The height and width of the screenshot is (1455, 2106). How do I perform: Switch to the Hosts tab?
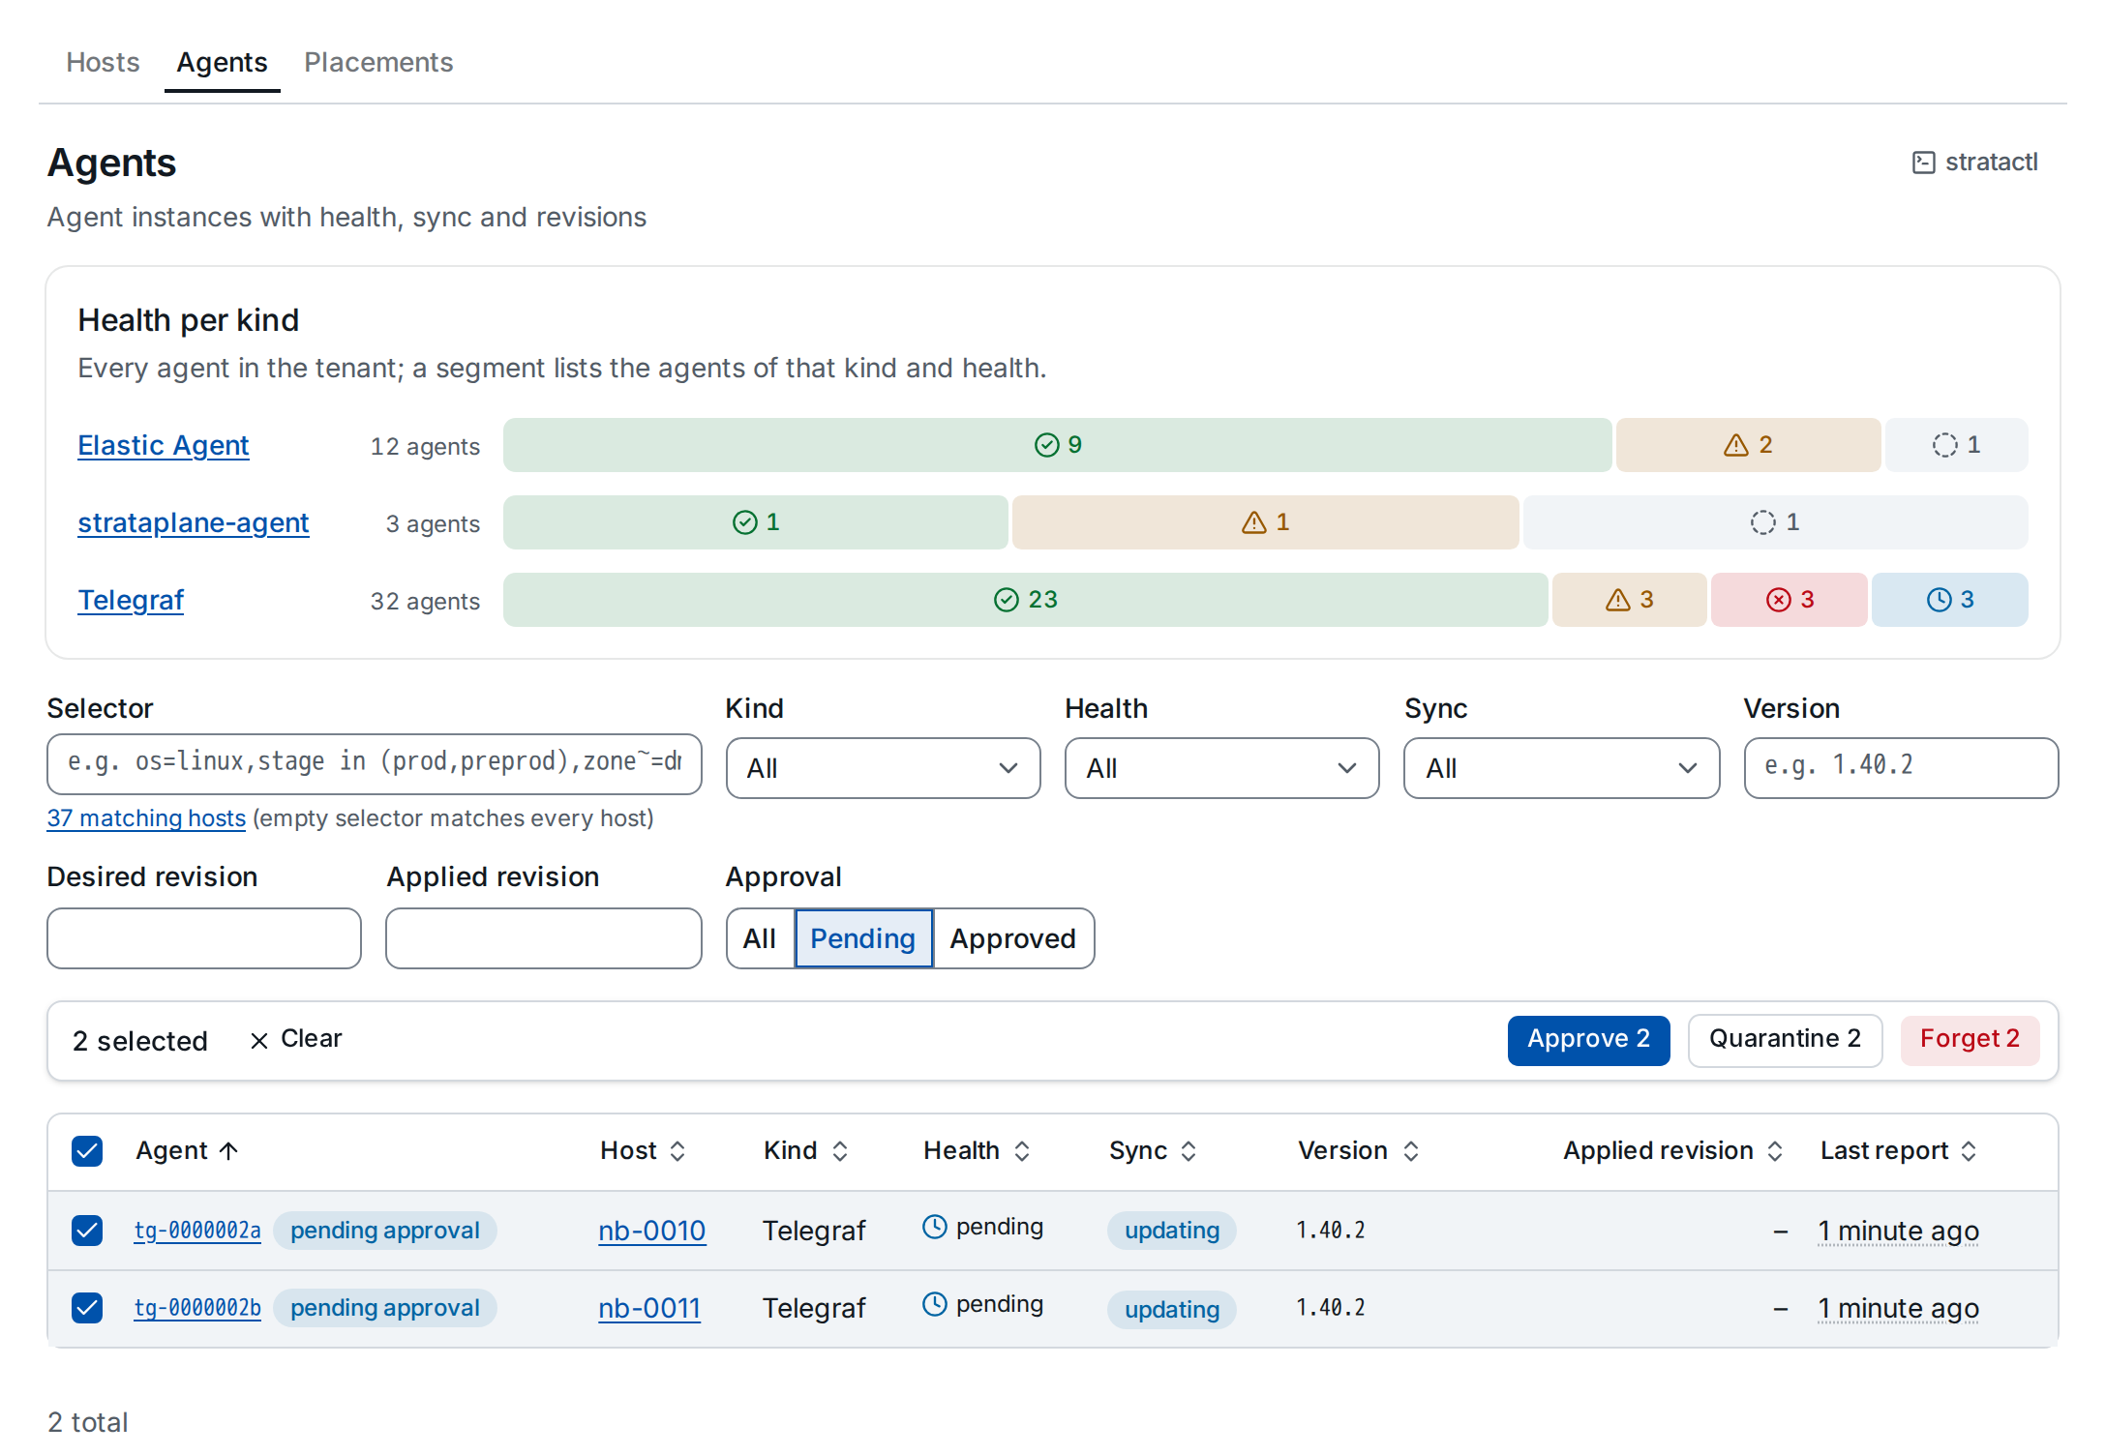(x=103, y=62)
